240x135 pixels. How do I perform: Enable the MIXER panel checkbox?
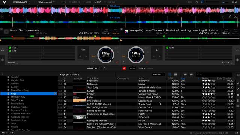click(84, 2)
